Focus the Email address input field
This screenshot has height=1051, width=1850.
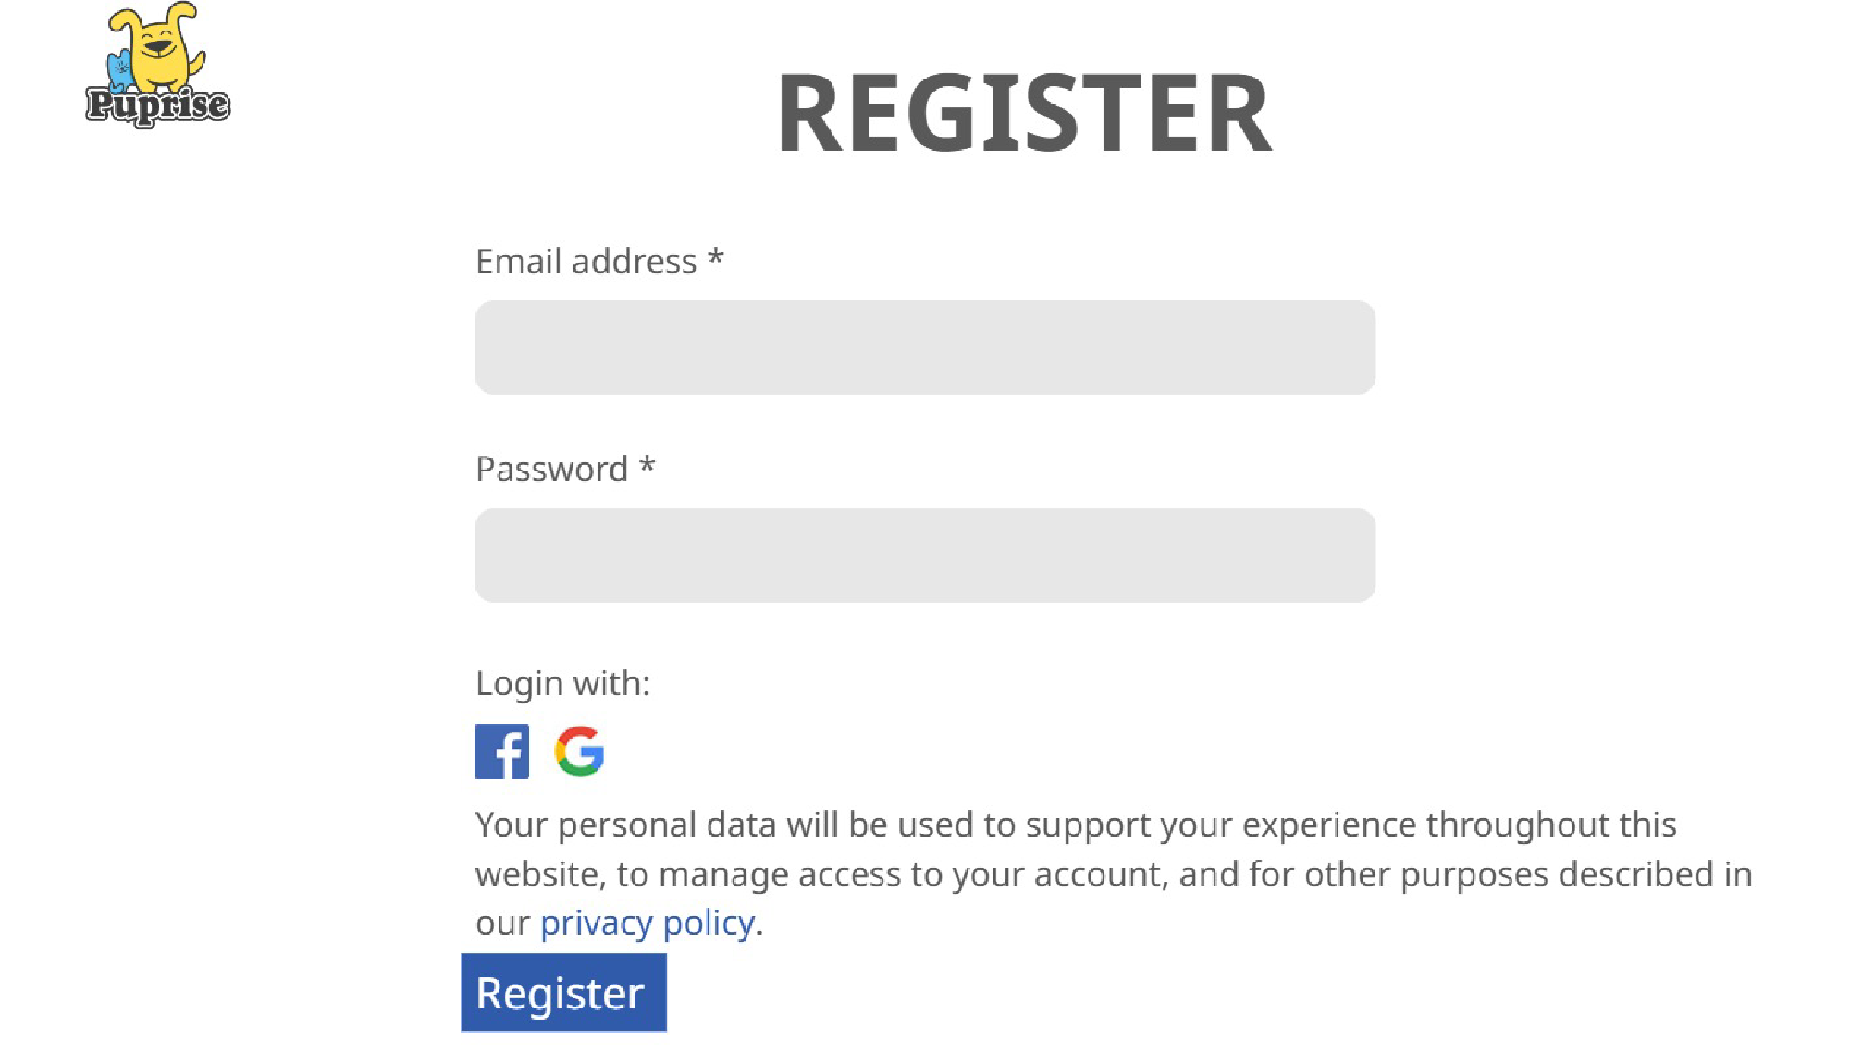click(925, 348)
